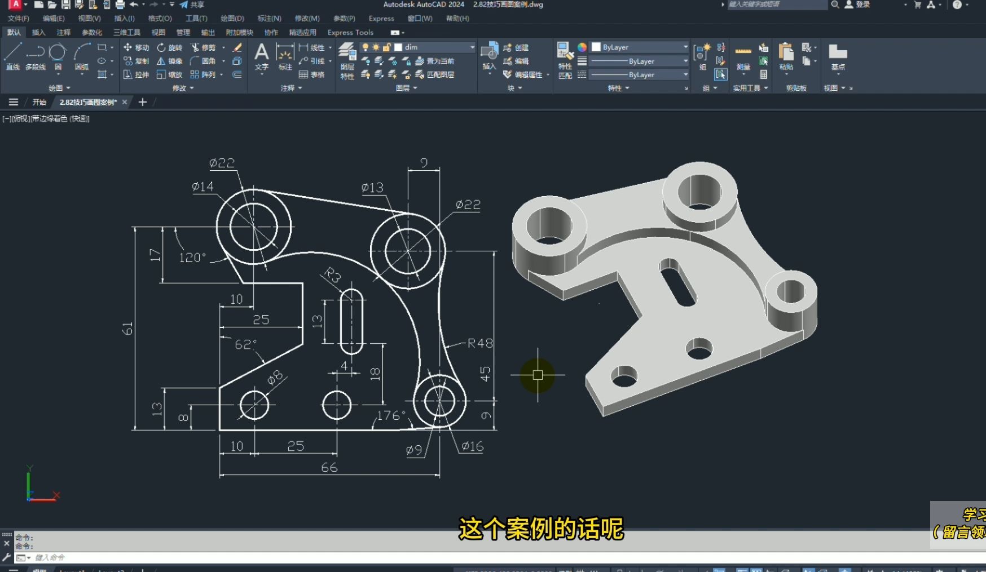Click the Measure (测量) ruler icon
This screenshot has height=572, width=986.
coord(743,56)
